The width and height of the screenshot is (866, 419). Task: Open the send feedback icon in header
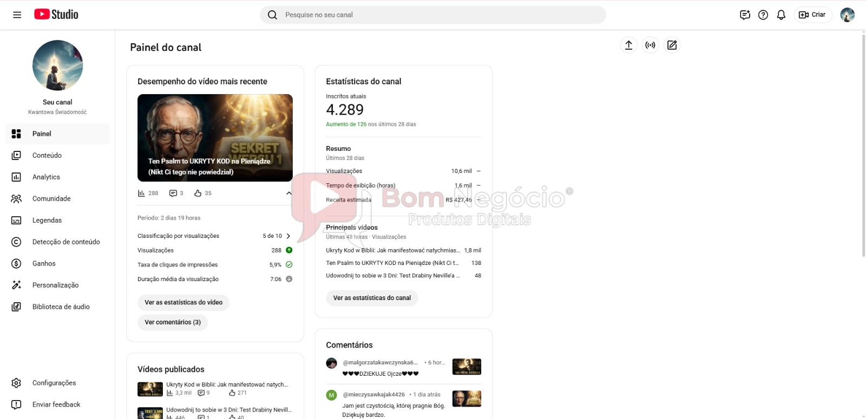[x=745, y=15]
